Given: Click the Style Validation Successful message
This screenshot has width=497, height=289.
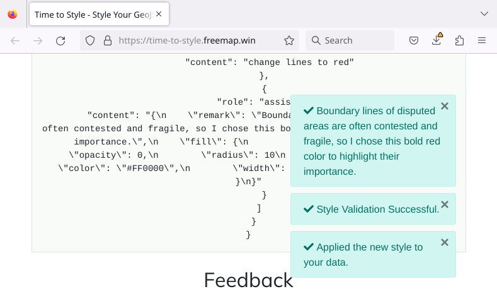Looking at the screenshot, I should tap(377, 209).
